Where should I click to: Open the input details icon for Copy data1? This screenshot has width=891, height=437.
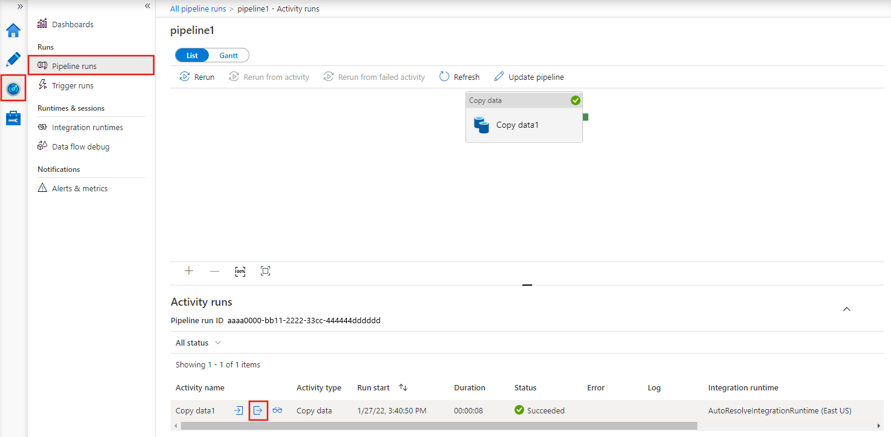[238, 410]
